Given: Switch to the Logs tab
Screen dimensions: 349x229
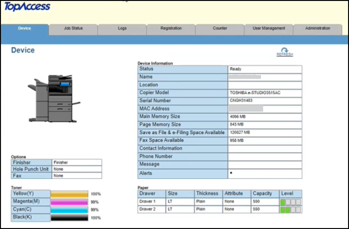Looking at the screenshot, I should pos(122,28).
